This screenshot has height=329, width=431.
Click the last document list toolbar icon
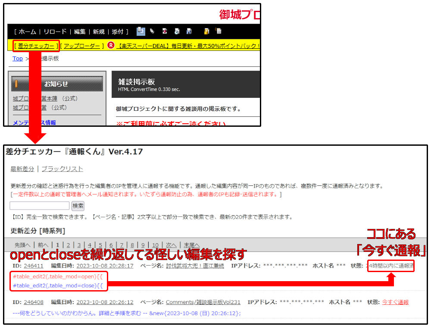[219, 31]
